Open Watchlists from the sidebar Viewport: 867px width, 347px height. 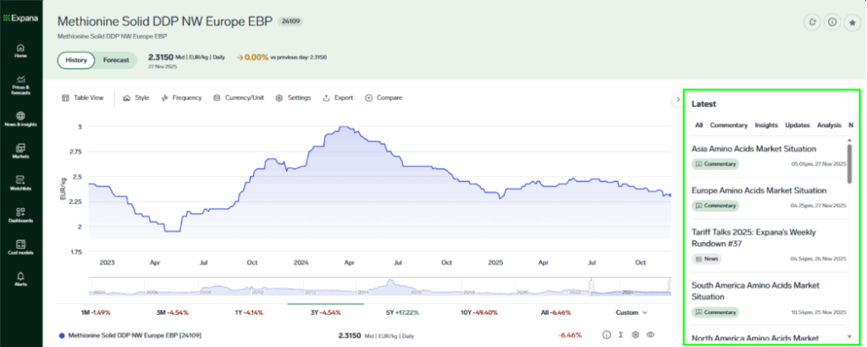point(20,183)
